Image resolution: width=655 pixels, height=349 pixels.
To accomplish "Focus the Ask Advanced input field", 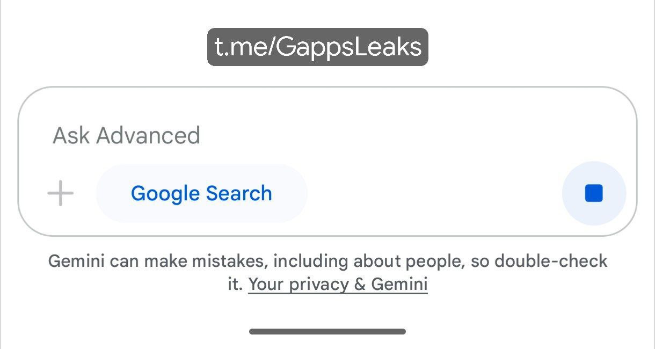I will coord(327,135).
